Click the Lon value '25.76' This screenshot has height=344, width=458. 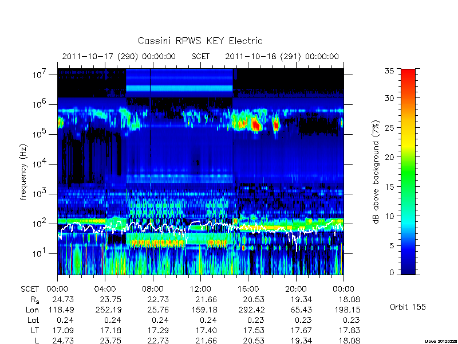click(158, 310)
